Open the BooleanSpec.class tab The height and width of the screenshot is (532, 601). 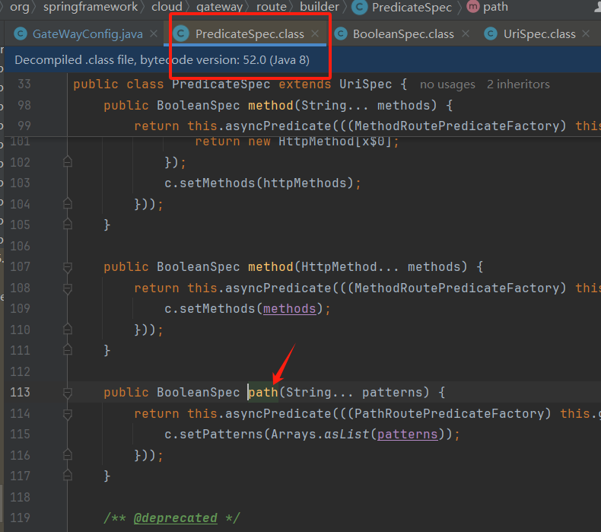coord(403,34)
